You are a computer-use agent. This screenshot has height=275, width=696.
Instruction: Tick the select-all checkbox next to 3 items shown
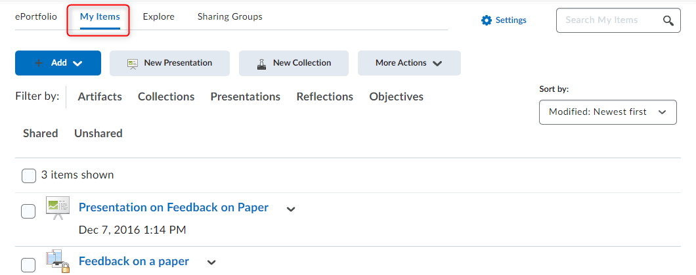coord(29,175)
